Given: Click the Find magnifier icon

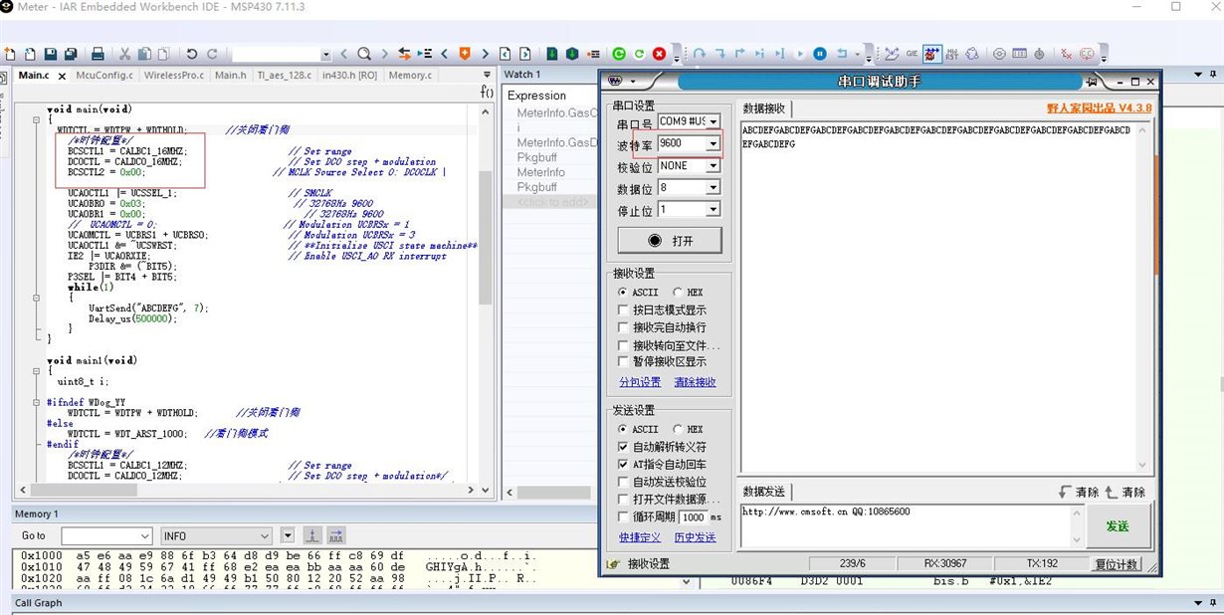Looking at the screenshot, I should tap(363, 54).
